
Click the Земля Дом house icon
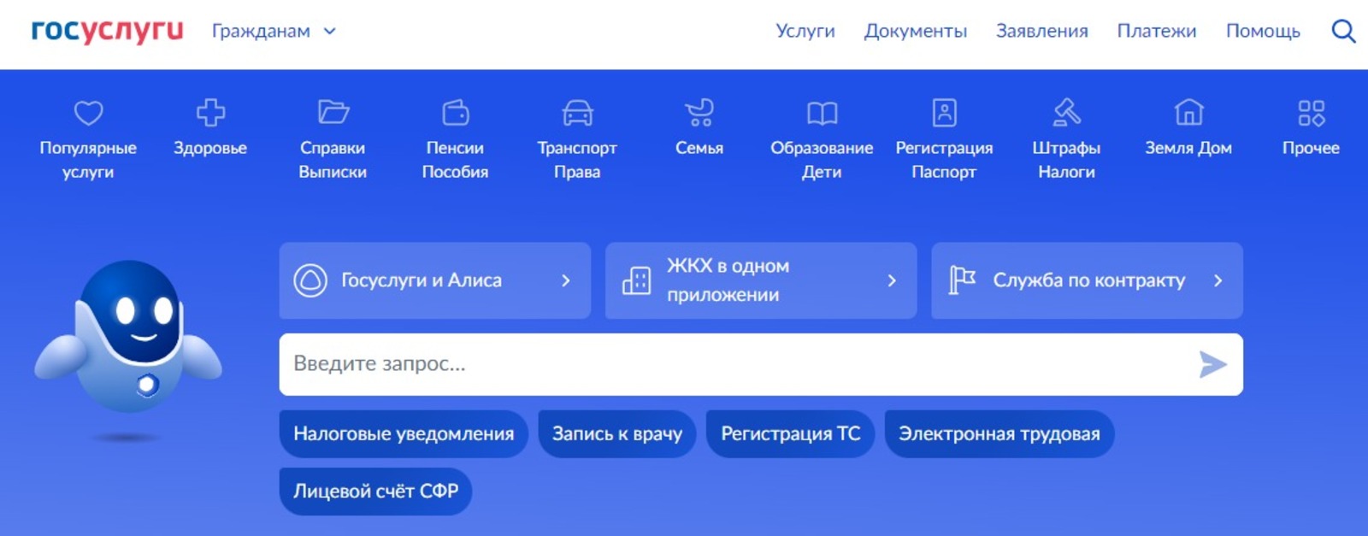click(1188, 113)
